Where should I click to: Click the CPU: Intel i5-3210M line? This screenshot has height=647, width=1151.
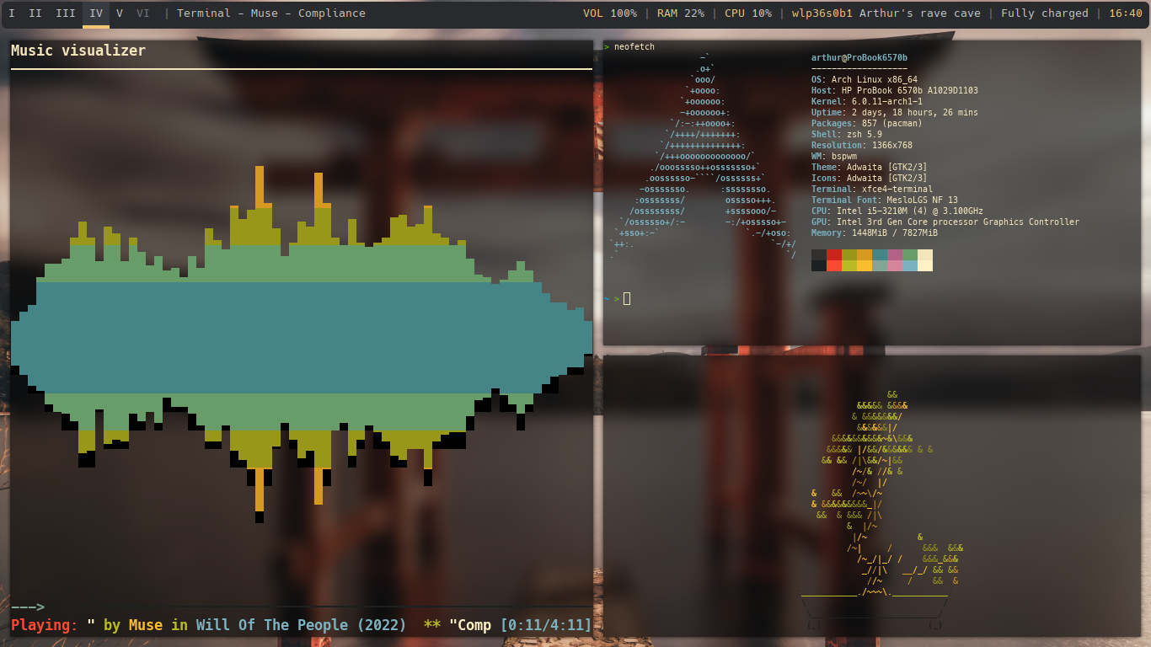pos(897,211)
